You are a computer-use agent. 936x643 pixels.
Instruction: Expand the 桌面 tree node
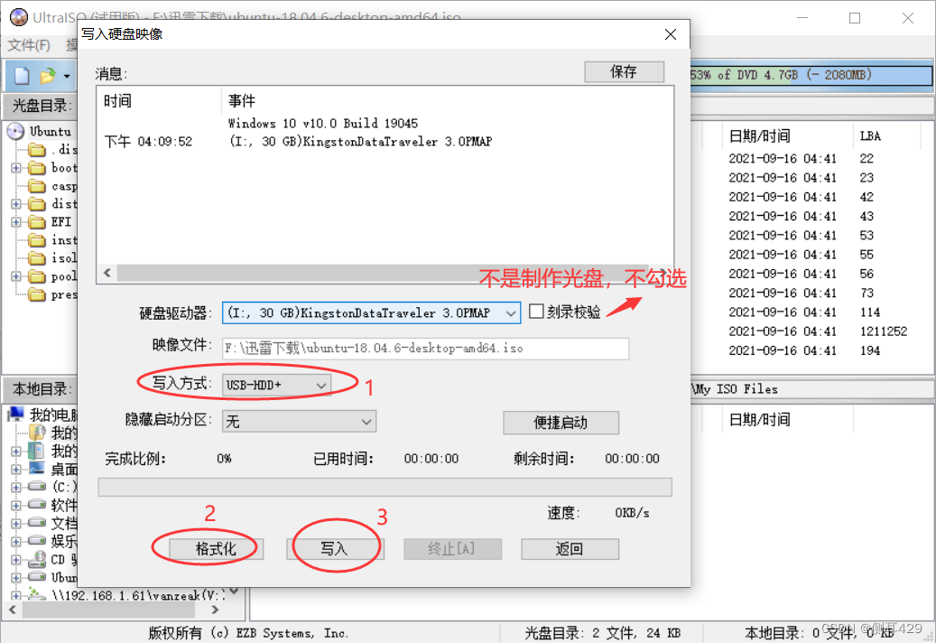16,469
